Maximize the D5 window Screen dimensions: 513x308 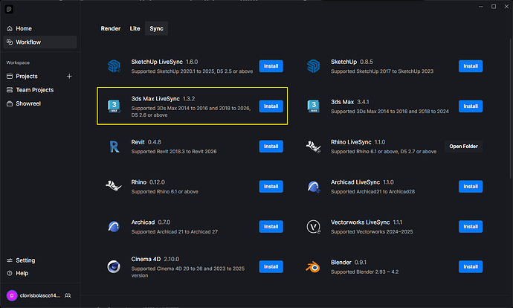pyautogui.click(x=494, y=7)
